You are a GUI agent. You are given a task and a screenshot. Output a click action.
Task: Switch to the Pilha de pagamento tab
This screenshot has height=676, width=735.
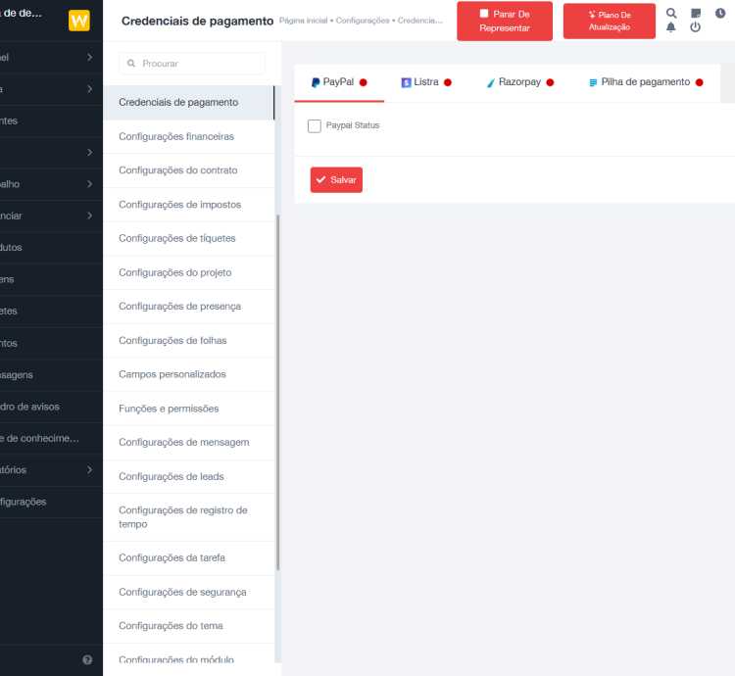pos(645,82)
